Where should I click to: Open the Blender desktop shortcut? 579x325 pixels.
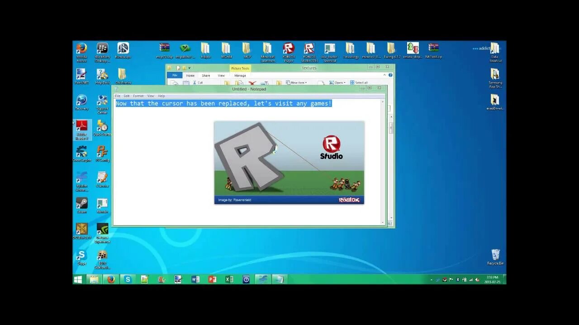pyautogui.click(x=102, y=205)
